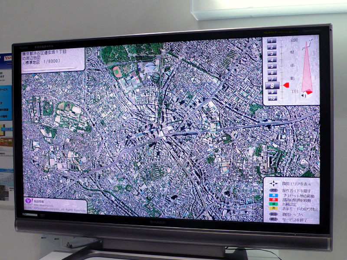
Task: Click the red zoom scale pointer marker
Action: click(x=286, y=85)
